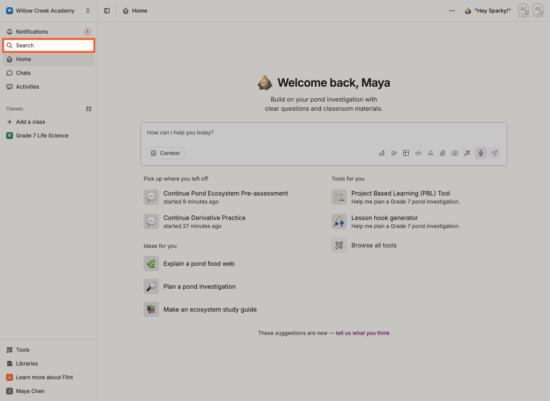Viewport: 550px width, 401px height.
Task: Open Tools at the sidebar bottom
Action: [49, 350]
